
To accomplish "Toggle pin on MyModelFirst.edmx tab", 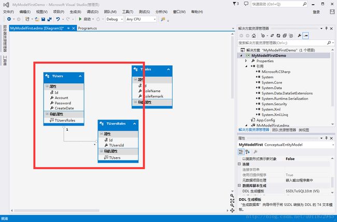I will point(68,28).
